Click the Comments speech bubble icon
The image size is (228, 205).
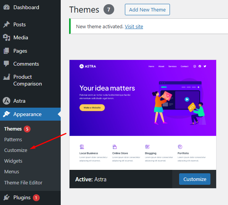pos(6,64)
